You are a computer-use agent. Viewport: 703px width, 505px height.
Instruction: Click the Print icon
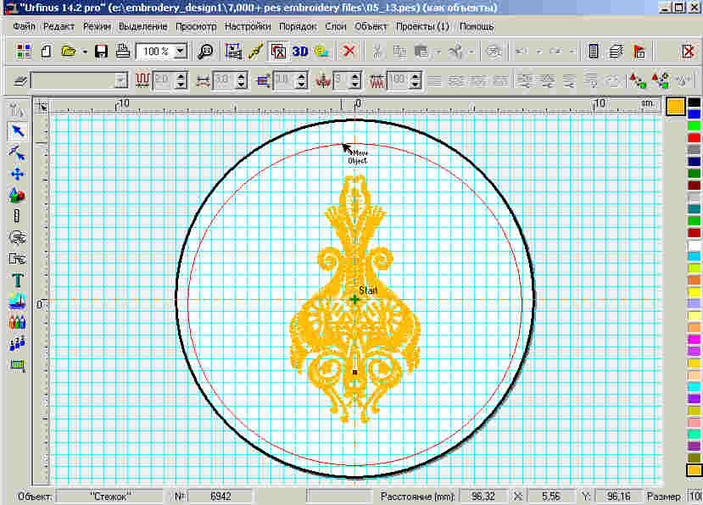coord(122,52)
